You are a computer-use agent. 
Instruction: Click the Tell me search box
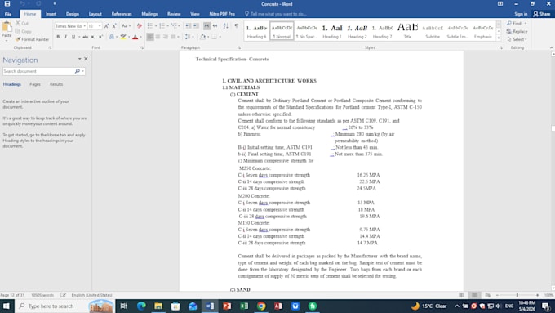[275, 14]
